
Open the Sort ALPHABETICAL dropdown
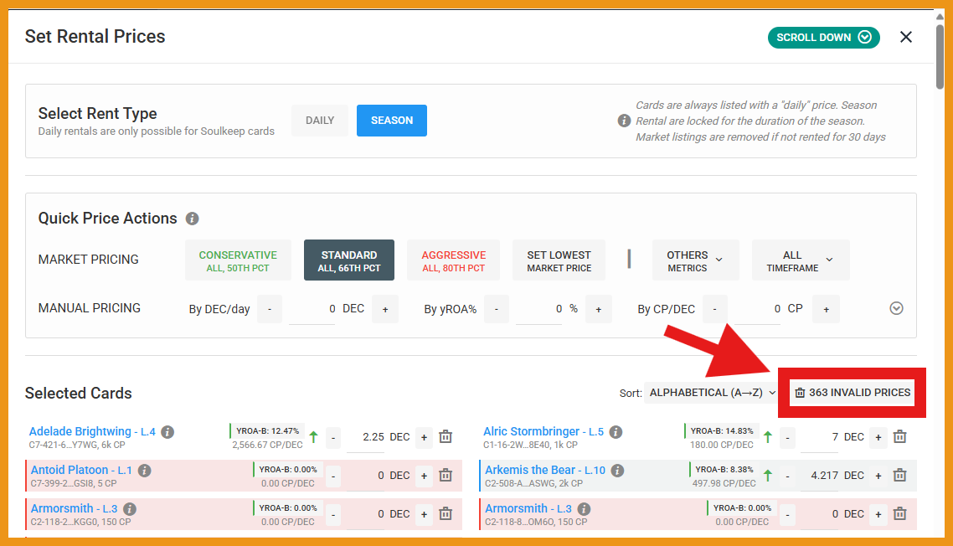coord(712,393)
